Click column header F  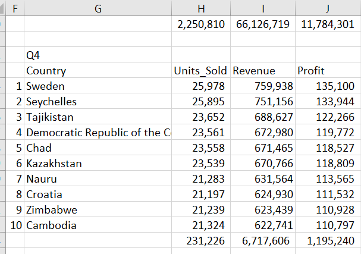click(14, 8)
